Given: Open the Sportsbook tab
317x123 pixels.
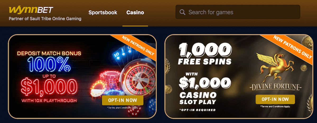Looking at the screenshot, I should (103, 12).
